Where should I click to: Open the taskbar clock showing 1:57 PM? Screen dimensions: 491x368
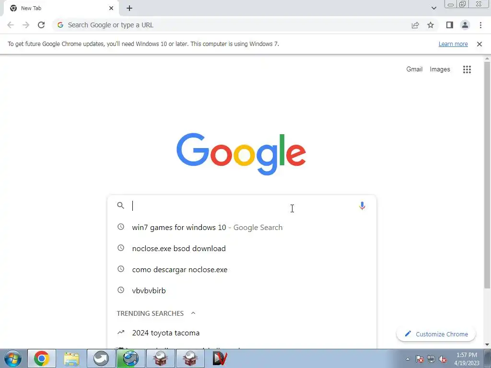pos(467,359)
